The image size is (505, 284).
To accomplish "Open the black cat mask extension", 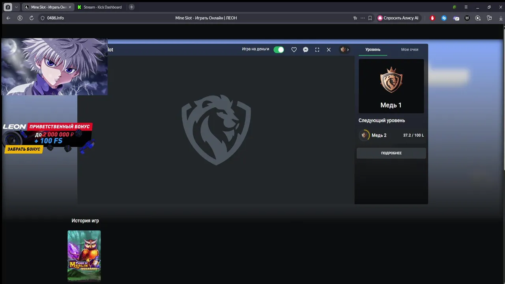I will point(467,18).
